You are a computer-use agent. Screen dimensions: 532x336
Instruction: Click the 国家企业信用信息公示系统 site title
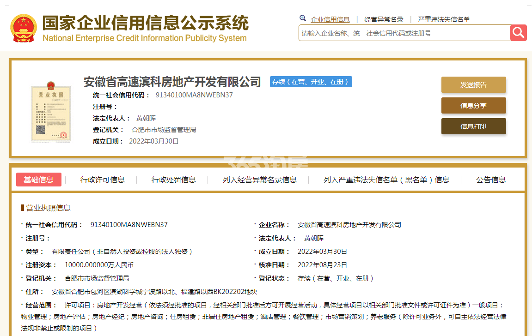(145, 23)
